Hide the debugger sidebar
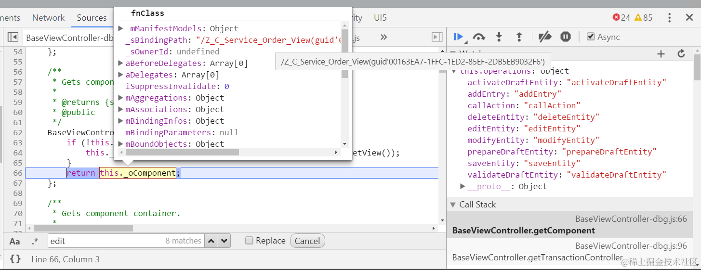The image size is (701, 270). pyautogui.click(x=437, y=37)
